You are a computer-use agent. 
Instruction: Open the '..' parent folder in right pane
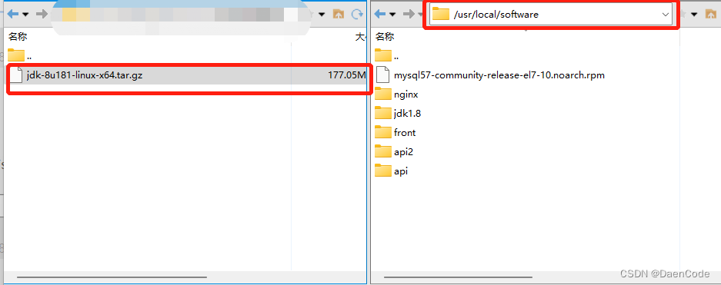tap(387, 55)
